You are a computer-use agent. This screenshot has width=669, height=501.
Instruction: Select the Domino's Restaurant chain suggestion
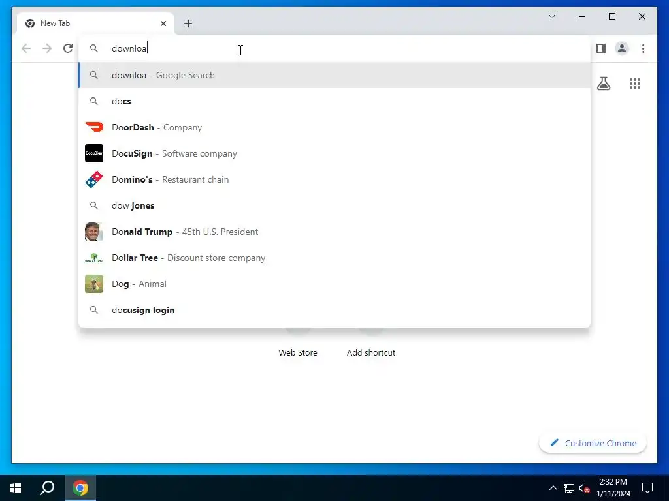pos(334,179)
